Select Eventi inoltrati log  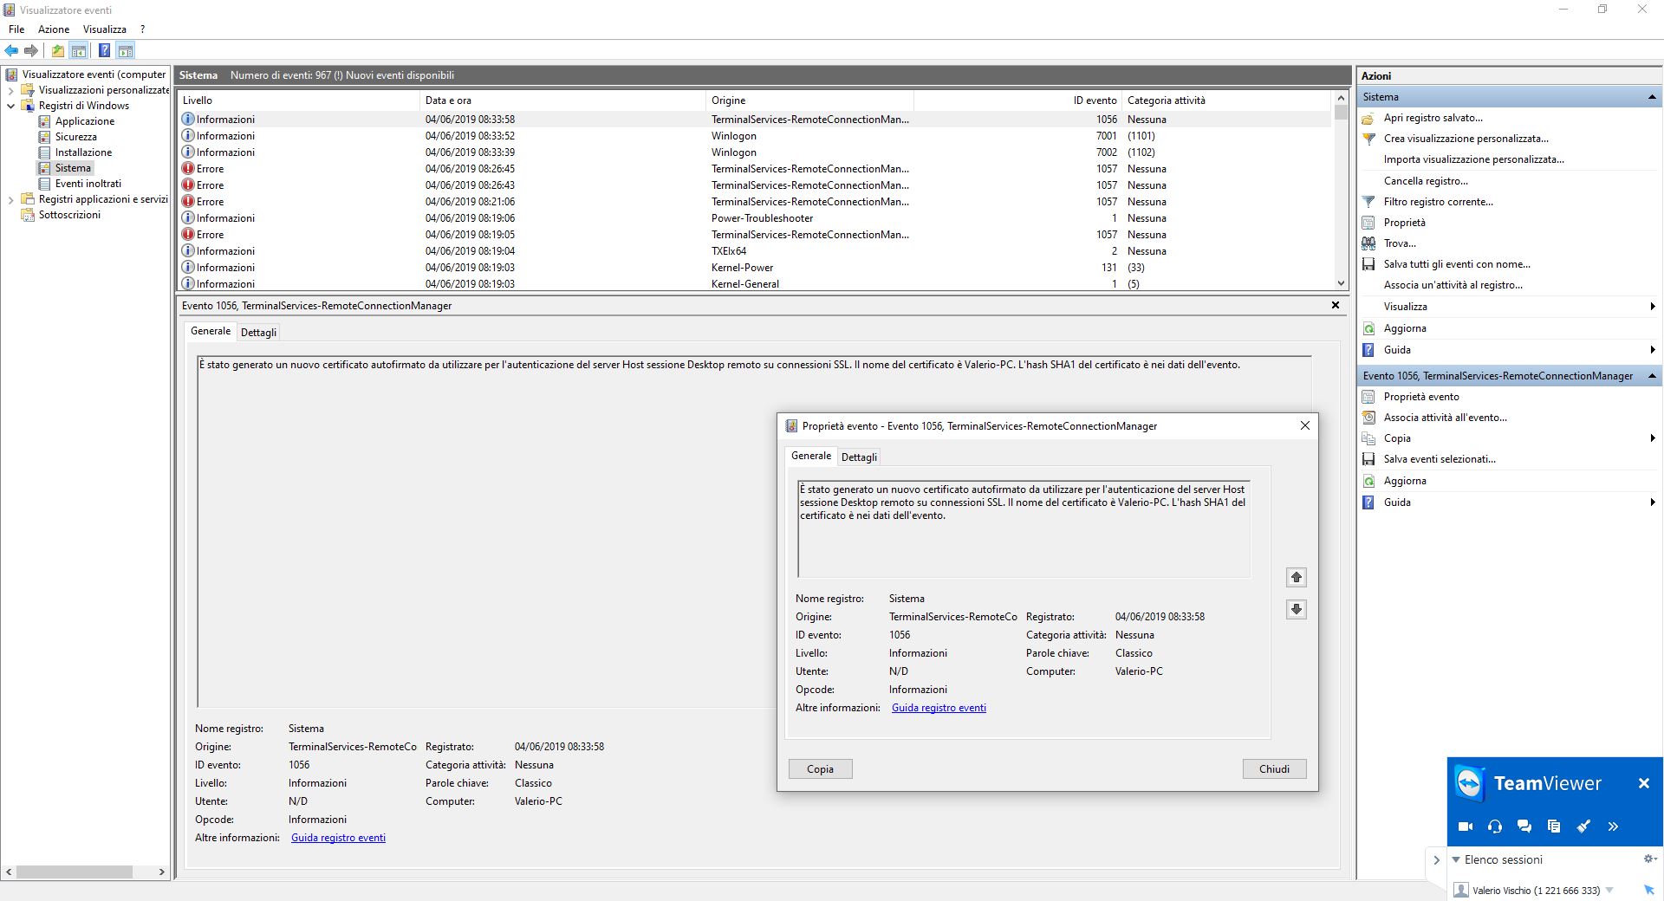click(88, 184)
